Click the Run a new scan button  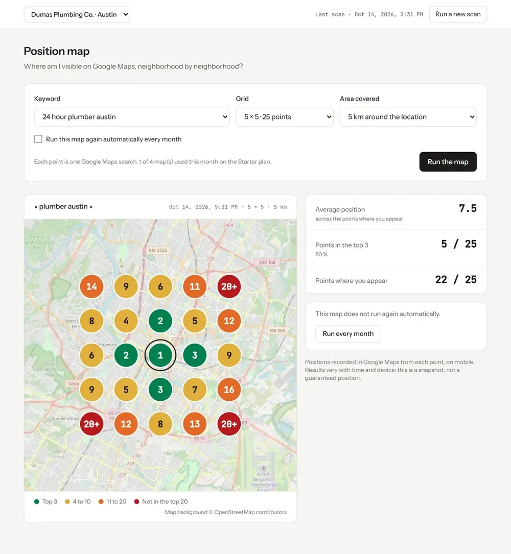point(458,14)
